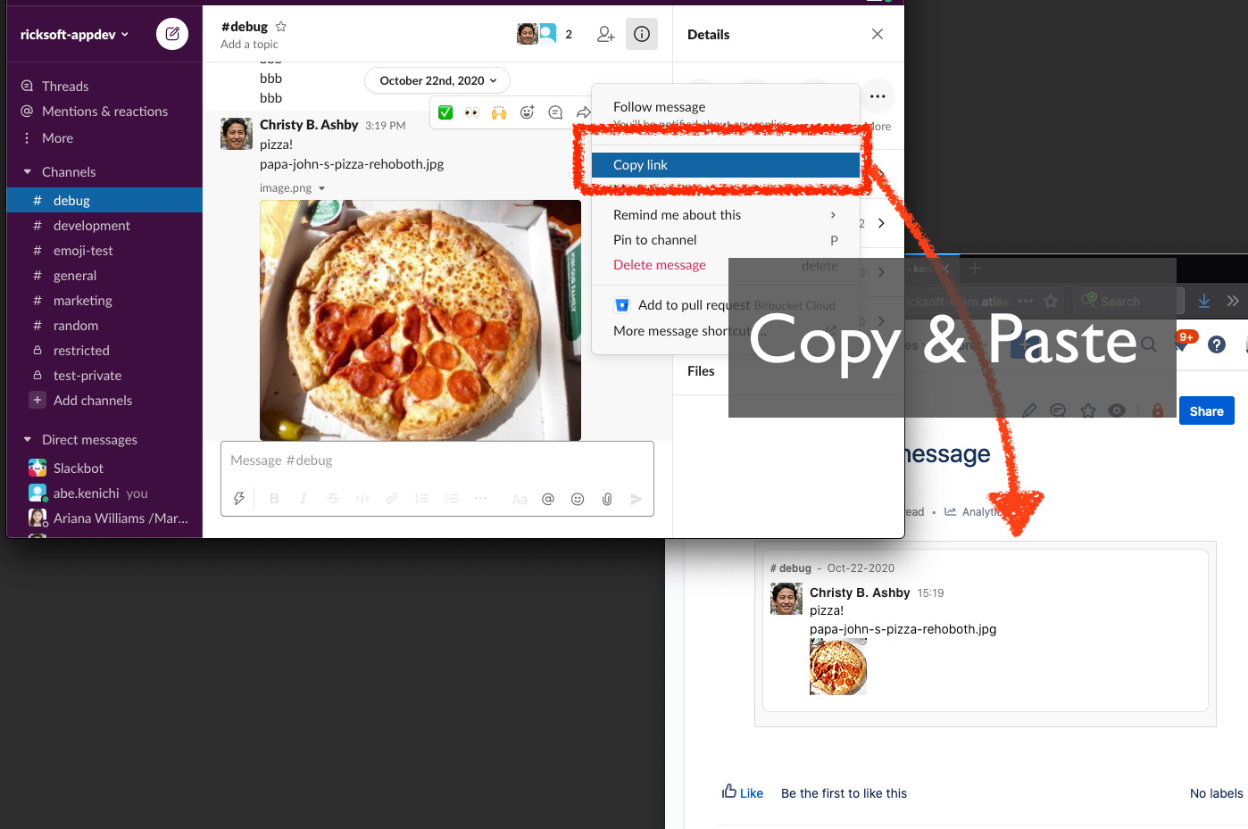Add the green checkmark reaction
The height and width of the screenshot is (829, 1248).
point(445,112)
